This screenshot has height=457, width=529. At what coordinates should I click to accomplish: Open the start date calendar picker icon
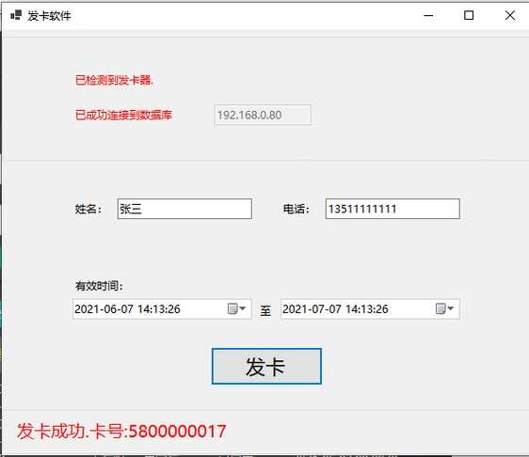click(237, 308)
